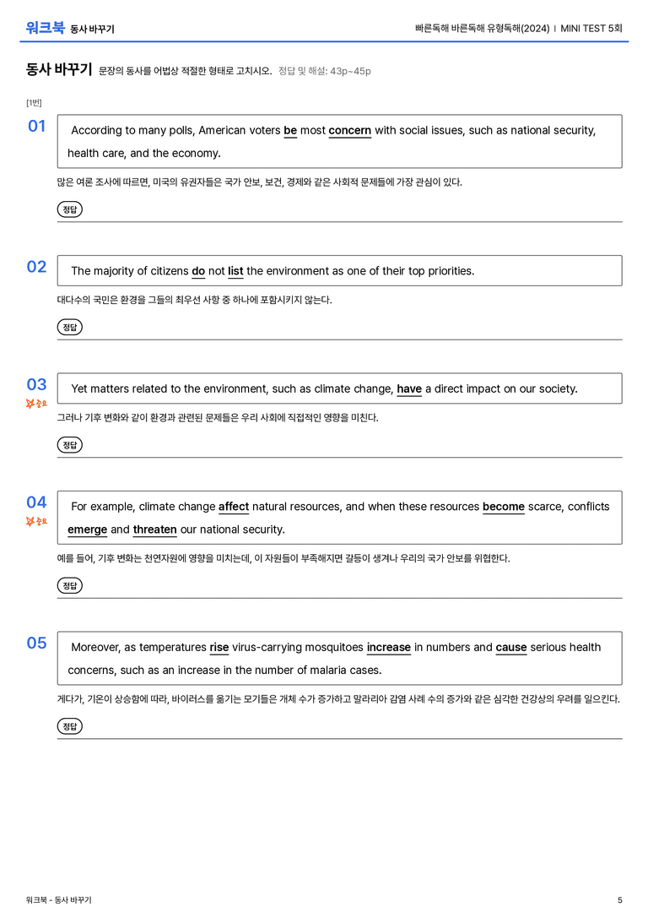Select the underlined word 'list' in question 02
648x918 pixels.
(x=235, y=271)
